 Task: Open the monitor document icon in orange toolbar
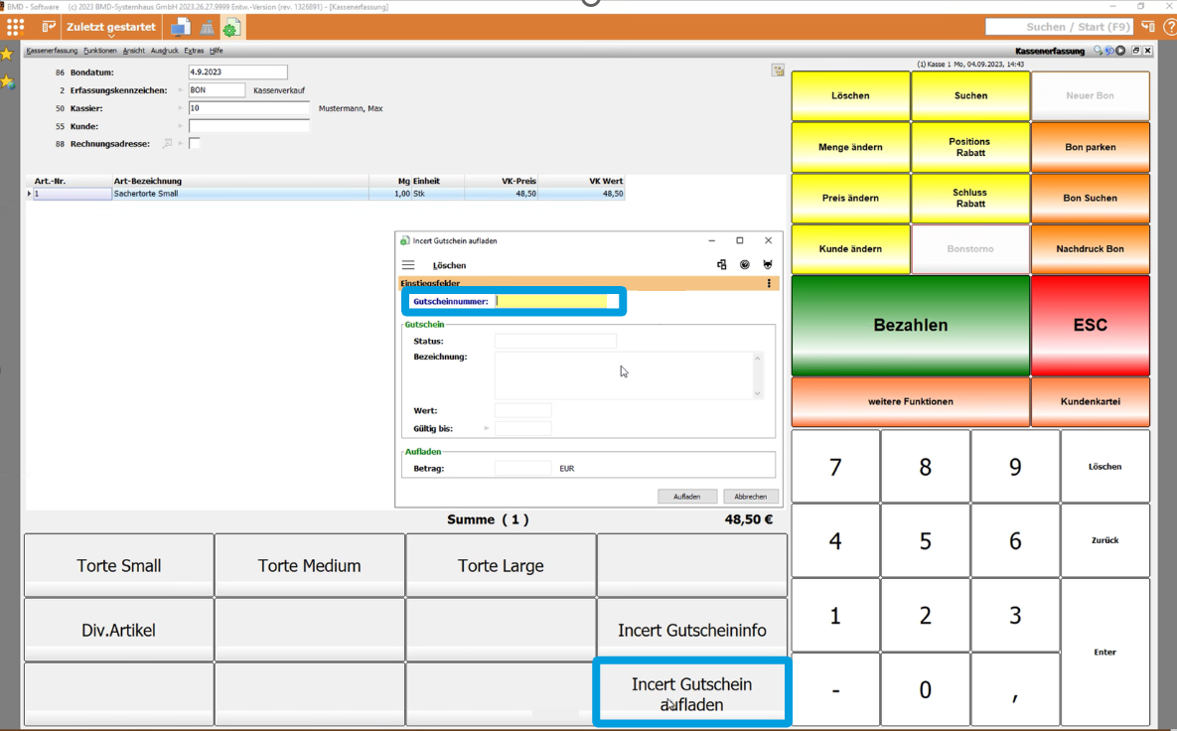180,28
